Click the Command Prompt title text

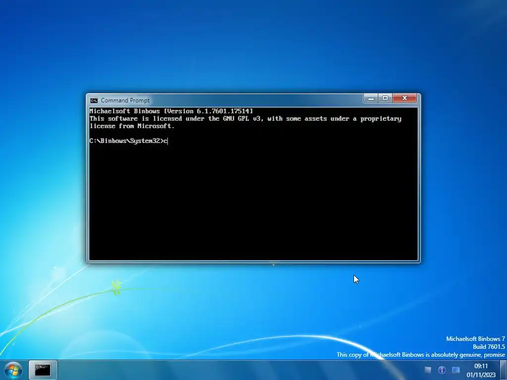coord(125,100)
